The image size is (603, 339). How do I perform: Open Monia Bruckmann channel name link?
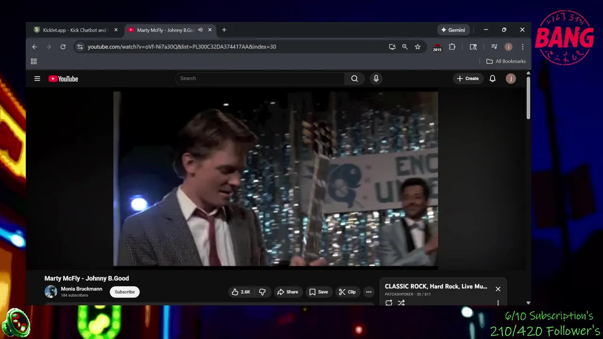pos(81,289)
